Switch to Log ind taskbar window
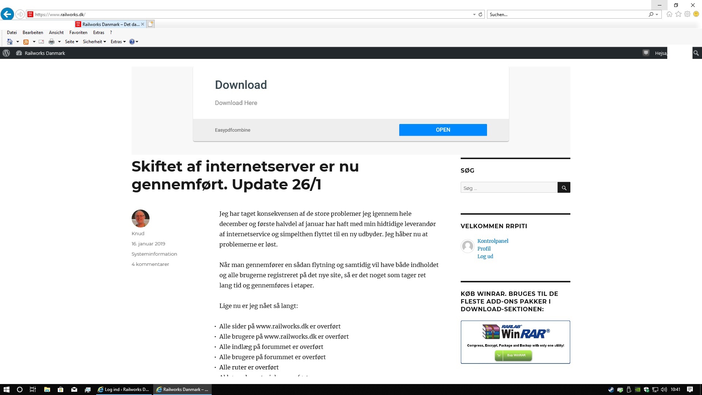The width and height of the screenshot is (702, 395). pos(124,390)
